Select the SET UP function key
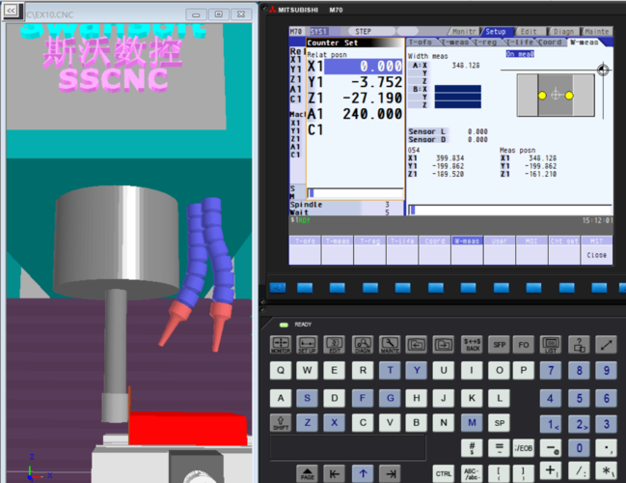Image resolution: width=626 pixels, height=483 pixels. point(308,344)
